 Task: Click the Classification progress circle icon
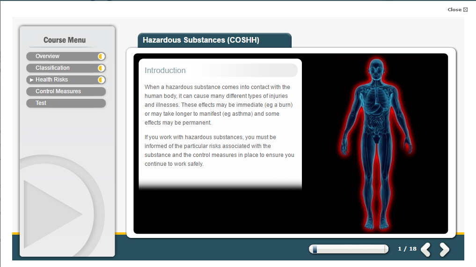[x=101, y=68]
